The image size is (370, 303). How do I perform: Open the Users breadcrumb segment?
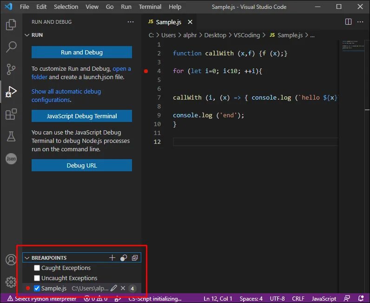point(168,35)
